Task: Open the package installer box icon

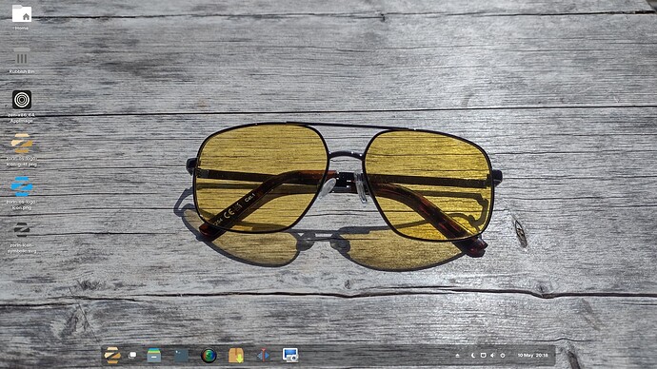Action: point(236,355)
